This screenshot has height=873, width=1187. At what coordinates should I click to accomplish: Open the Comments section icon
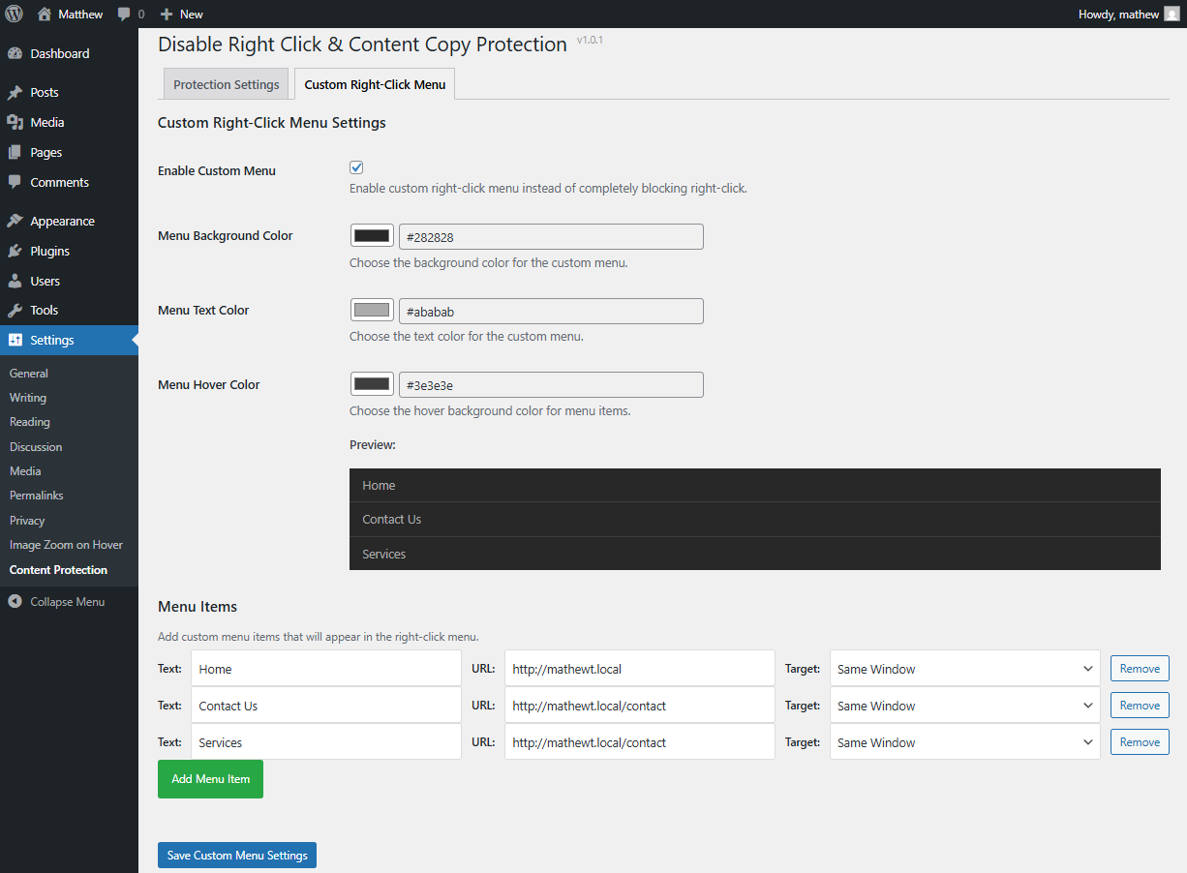(x=16, y=182)
